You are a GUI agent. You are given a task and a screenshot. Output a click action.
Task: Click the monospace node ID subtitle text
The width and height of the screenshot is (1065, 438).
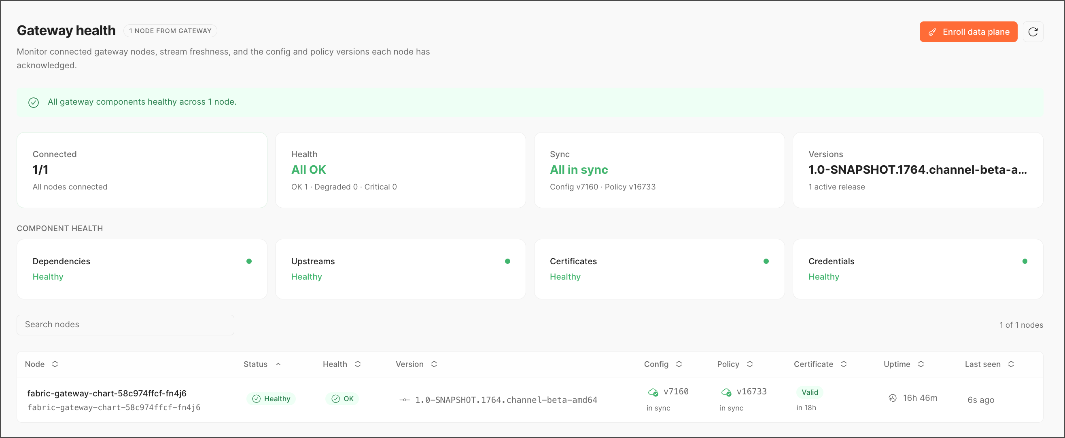pyautogui.click(x=114, y=407)
